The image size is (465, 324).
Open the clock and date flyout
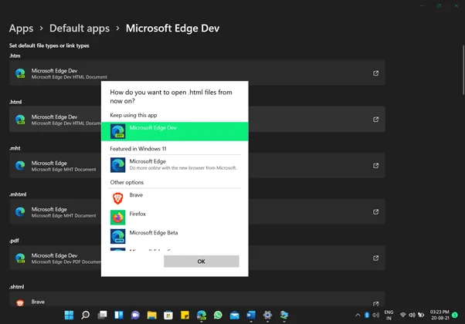click(440, 315)
